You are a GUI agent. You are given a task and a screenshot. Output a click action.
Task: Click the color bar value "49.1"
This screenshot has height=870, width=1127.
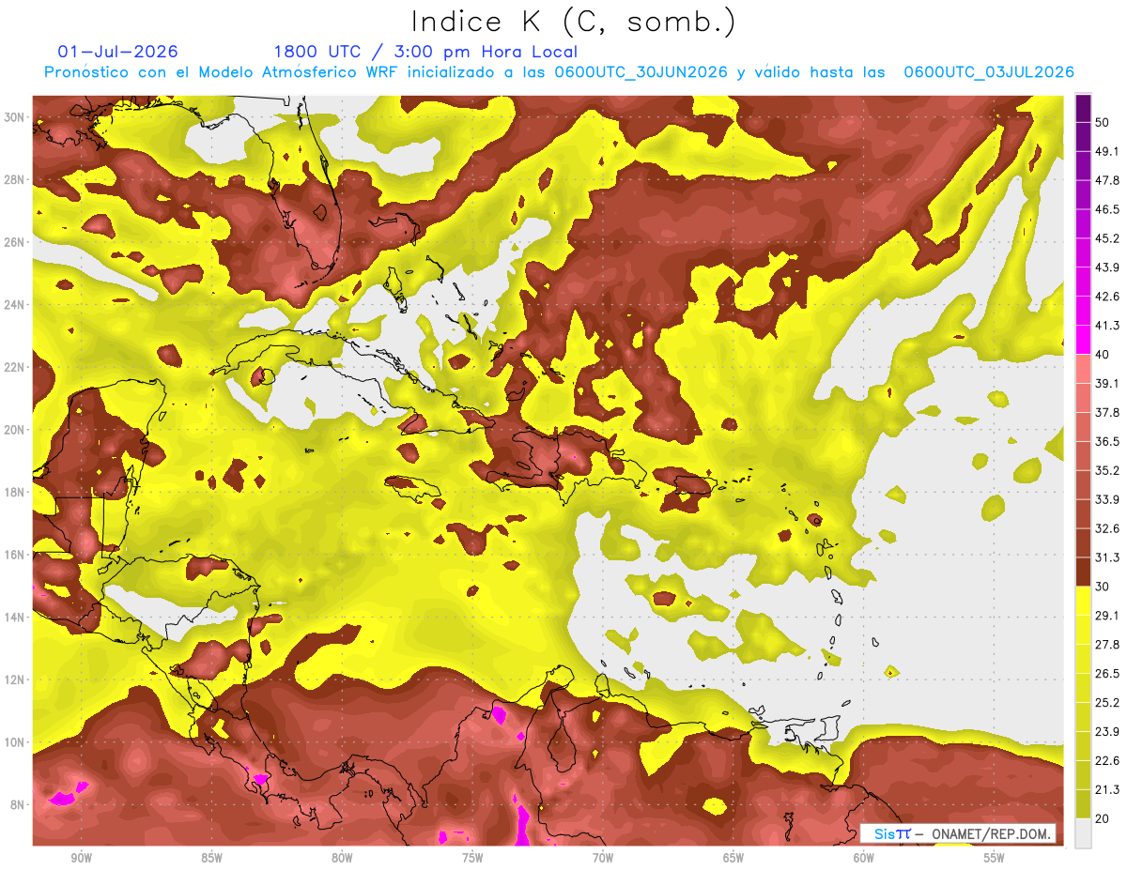(1108, 152)
